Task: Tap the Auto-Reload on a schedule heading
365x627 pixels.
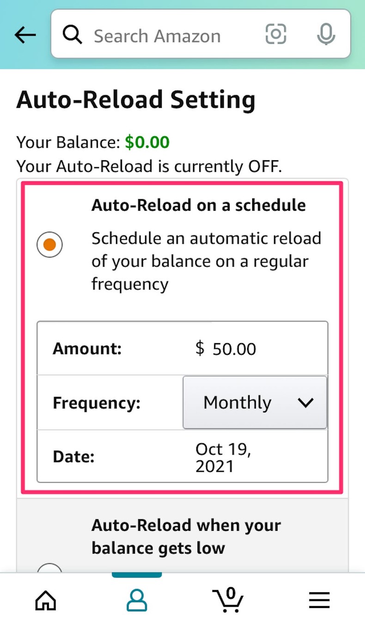Action: [199, 205]
